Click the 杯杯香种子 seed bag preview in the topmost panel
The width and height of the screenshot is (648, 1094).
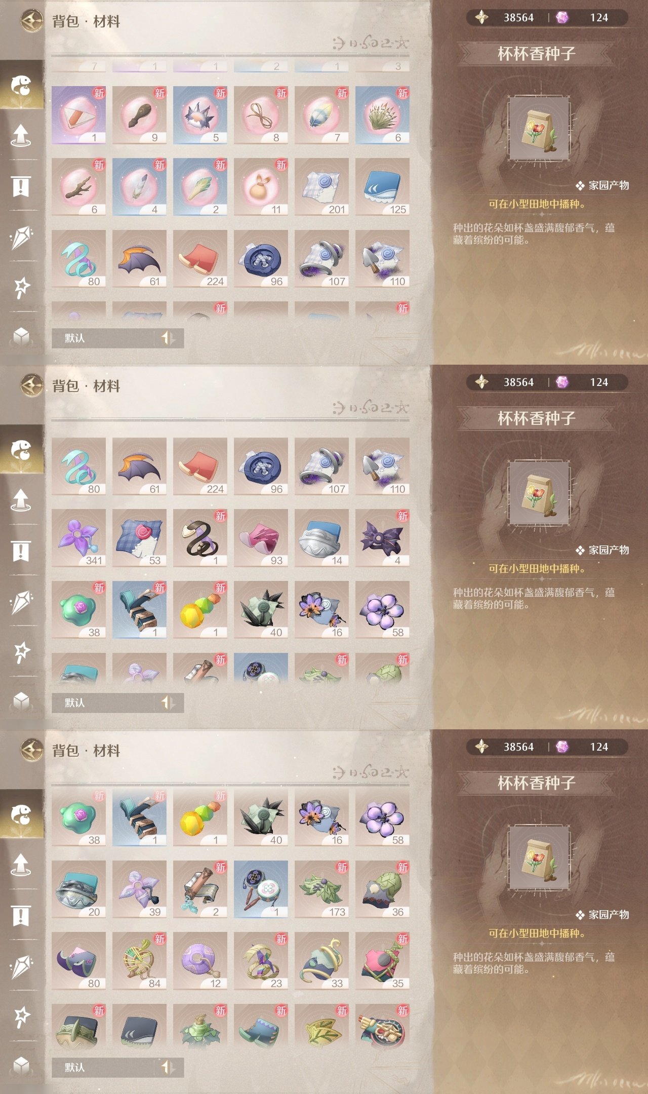pos(539,129)
